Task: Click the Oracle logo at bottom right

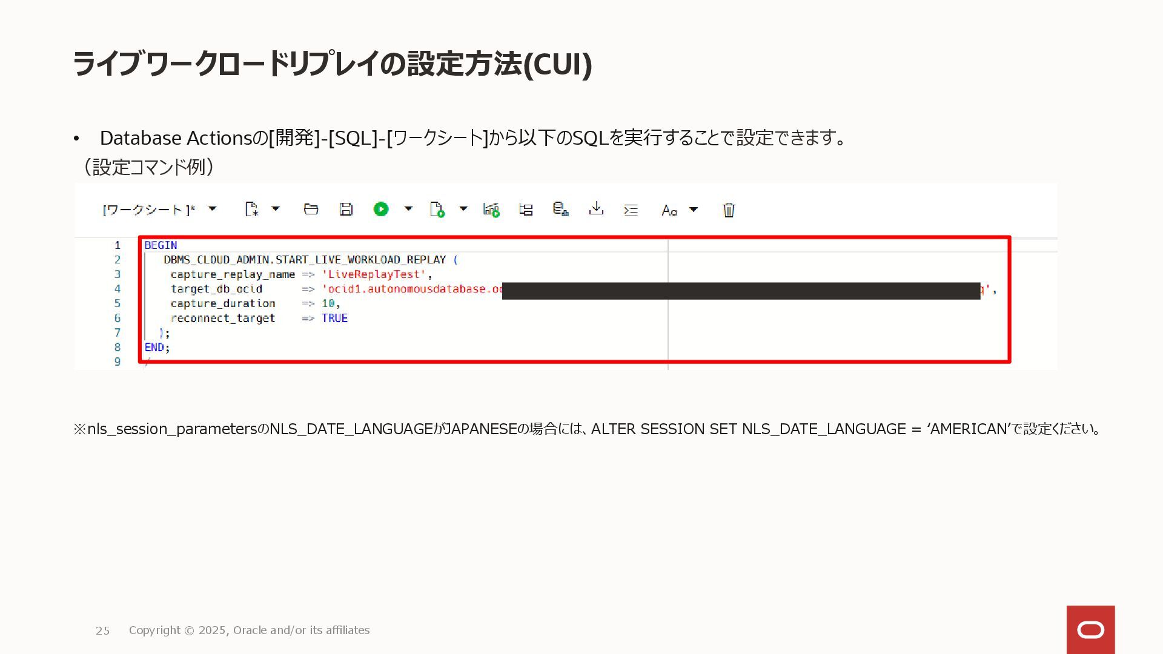Action: 1090,630
